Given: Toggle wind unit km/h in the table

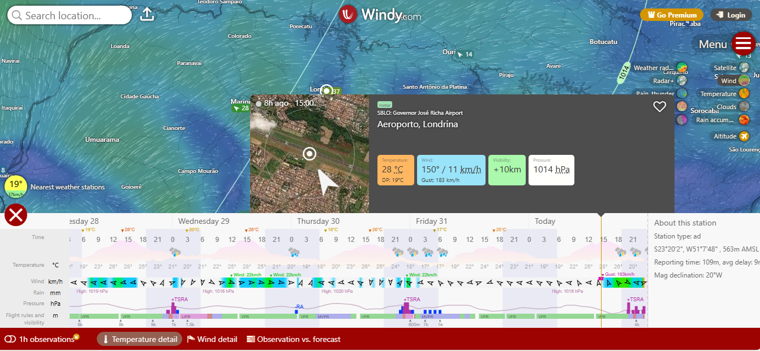Looking at the screenshot, I should click(55, 281).
